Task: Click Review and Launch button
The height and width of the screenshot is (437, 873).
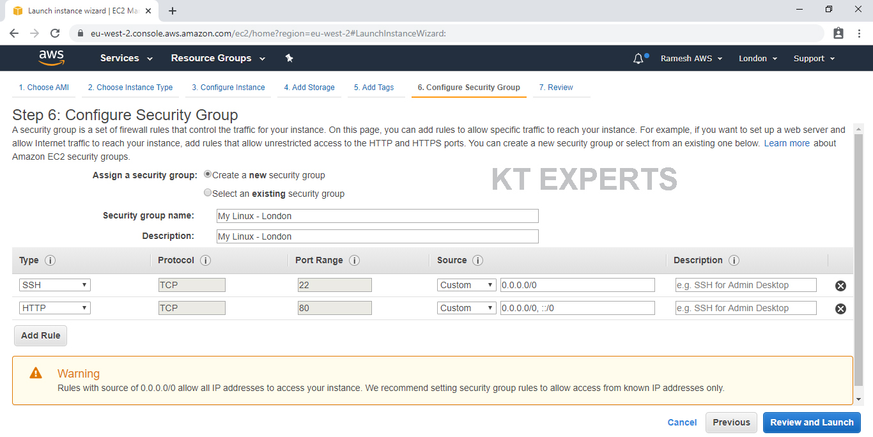Action: pos(812,422)
